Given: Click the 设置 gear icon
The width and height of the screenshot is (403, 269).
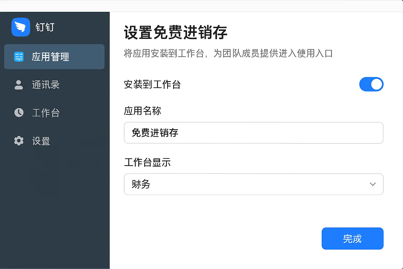Looking at the screenshot, I should (x=19, y=141).
